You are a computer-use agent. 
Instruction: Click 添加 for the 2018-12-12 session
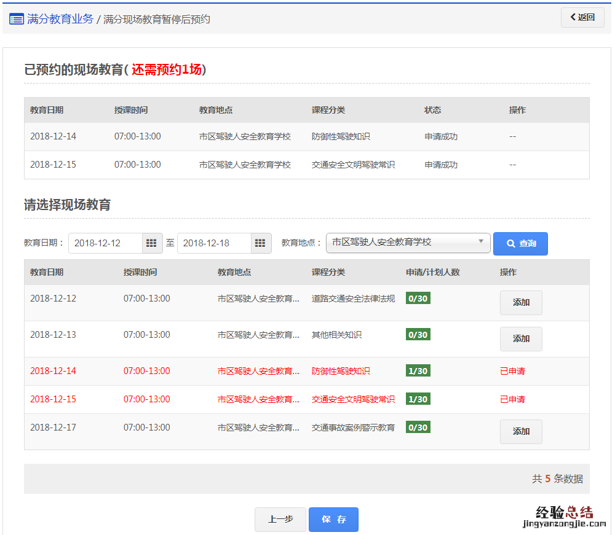[521, 302]
